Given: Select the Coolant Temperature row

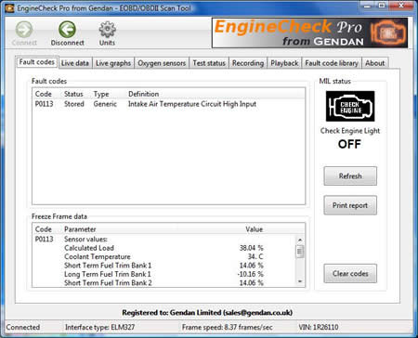Looking at the screenshot, I should click(164, 256).
